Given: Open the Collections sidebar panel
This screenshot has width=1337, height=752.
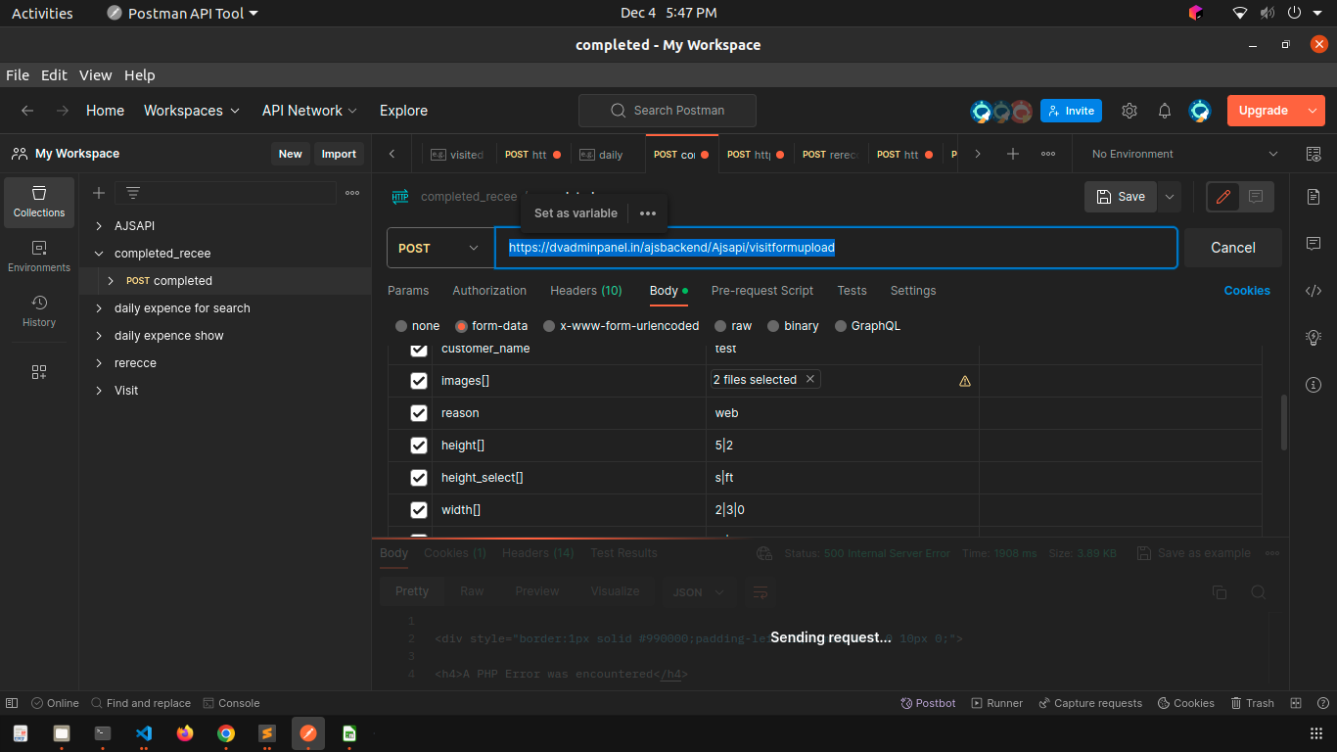Looking at the screenshot, I should pos(39,202).
